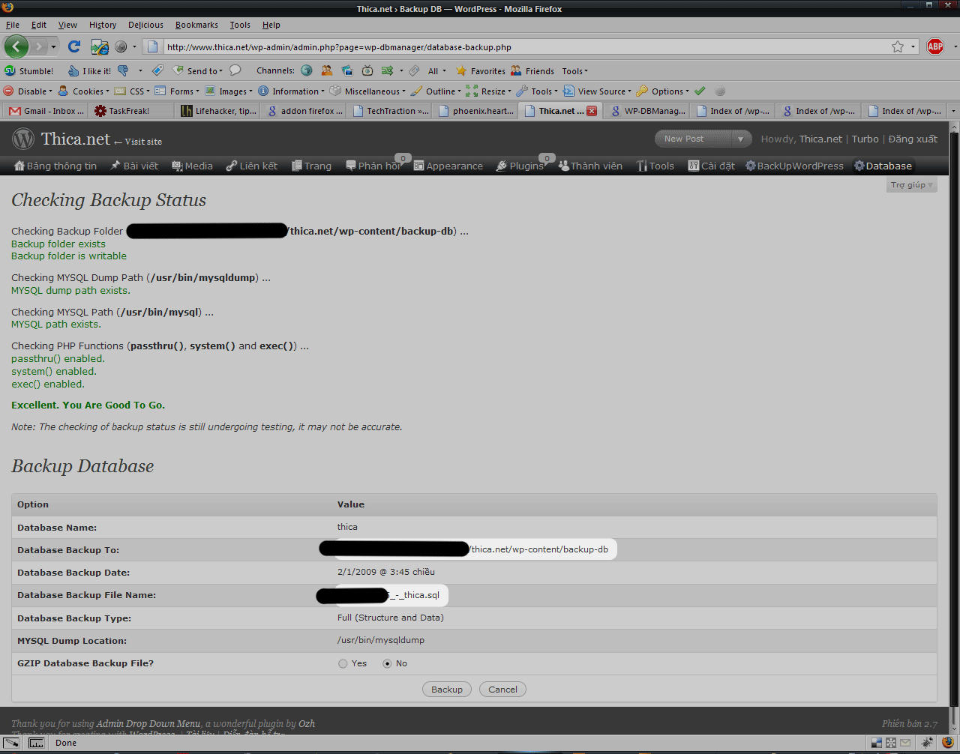Bookmark this page with the star icon
This screenshot has height=754, width=960.
point(898,46)
